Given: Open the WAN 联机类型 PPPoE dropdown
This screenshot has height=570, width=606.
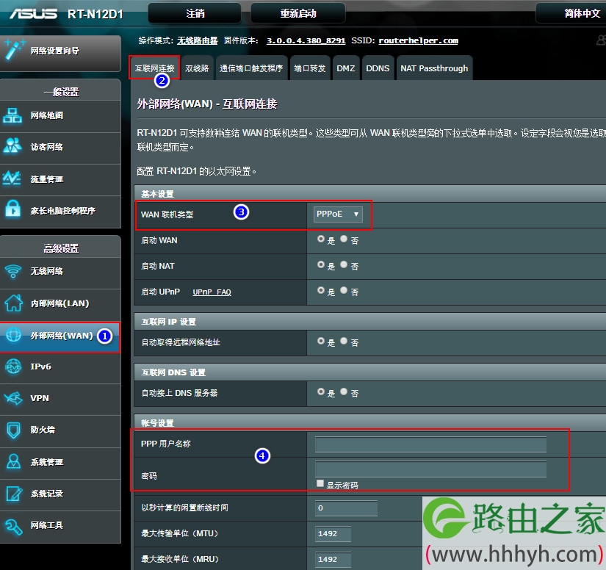Looking at the screenshot, I should pyautogui.click(x=338, y=214).
